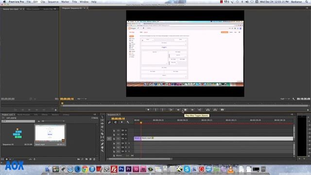This screenshot has width=311, height=175.
Task: Select the Rolling Edit tool
Action: coord(102,127)
